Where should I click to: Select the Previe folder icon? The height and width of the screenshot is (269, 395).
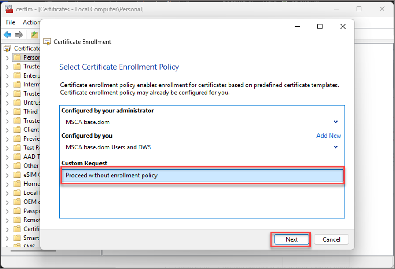pos(17,138)
